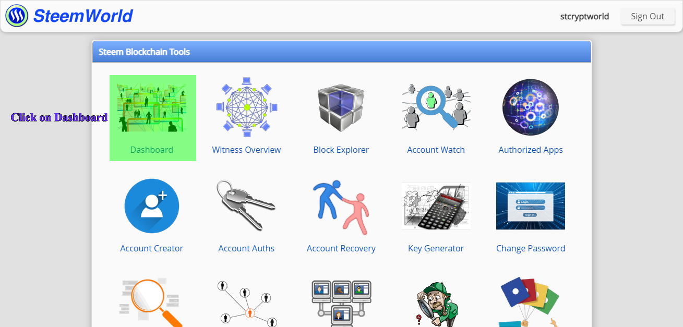The image size is (683, 327).
Task: Click the Witness Overview network icon
Action: tap(246, 107)
